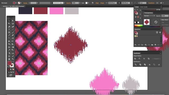This screenshot has width=169, height=95.
Task: Click Exclude shape mode in Pathfinder
Action: (149, 59)
